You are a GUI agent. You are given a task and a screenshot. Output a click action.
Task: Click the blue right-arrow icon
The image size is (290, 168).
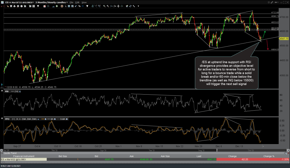(83, 6)
